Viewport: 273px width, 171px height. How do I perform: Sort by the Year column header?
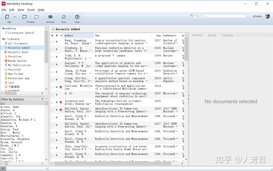[x=156, y=36]
